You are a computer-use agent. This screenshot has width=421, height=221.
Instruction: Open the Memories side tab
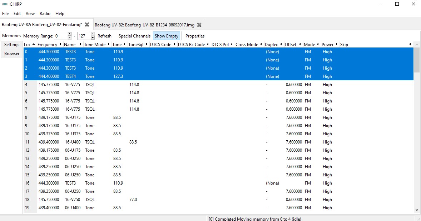[11, 36]
